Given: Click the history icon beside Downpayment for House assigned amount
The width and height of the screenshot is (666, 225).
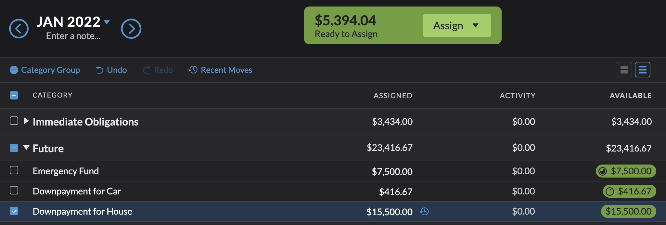Looking at the screenshot, I should point(424,211).
